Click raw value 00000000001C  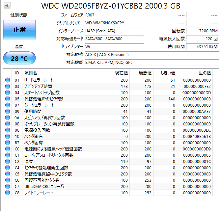(197, 162)
